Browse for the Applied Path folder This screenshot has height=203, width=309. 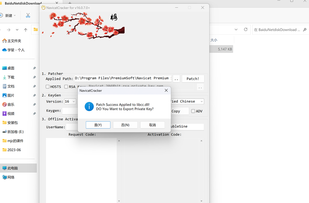[x=176, y=79]
